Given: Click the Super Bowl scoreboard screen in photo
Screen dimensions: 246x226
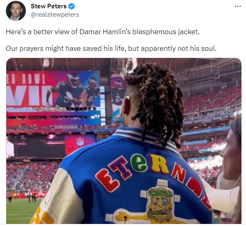Looking at the screenshot, I should coord(53,89).
